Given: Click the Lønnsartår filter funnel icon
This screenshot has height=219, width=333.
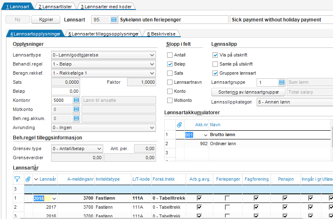Looking at the screenshot, I should coord(17,179).
